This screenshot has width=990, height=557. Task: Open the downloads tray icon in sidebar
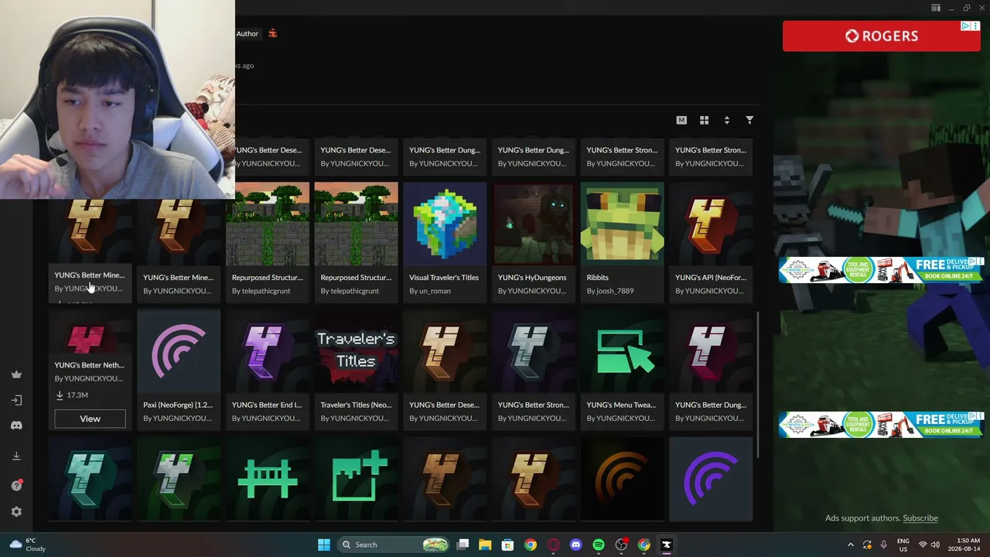[16, 456]
